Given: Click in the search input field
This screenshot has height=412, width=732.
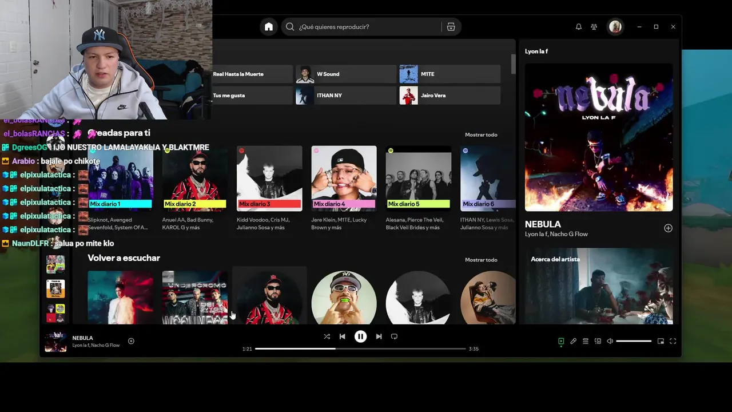Looking at the screenshot, I should [369, 27].
